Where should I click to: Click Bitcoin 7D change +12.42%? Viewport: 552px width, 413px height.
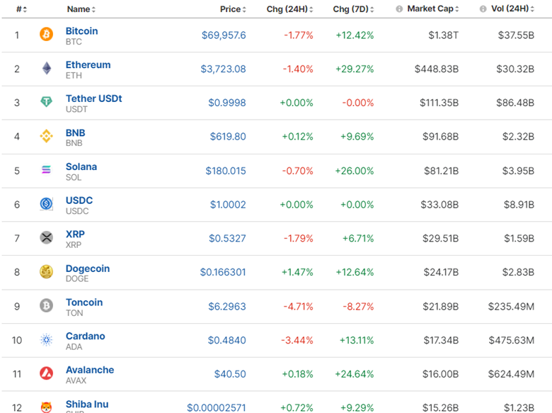click(355, 35)
